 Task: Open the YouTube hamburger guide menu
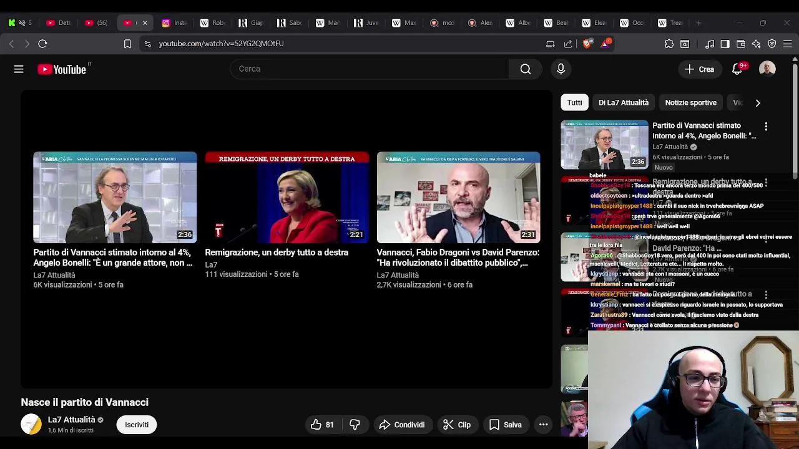[19, 69]
